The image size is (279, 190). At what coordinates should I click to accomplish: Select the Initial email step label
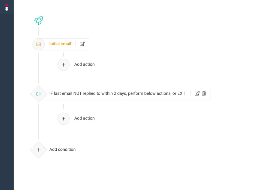coord(60,44)
